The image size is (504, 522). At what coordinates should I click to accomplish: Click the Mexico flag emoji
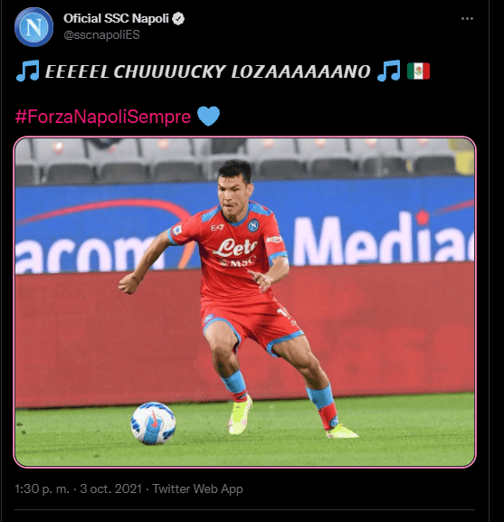pos(418,71)
